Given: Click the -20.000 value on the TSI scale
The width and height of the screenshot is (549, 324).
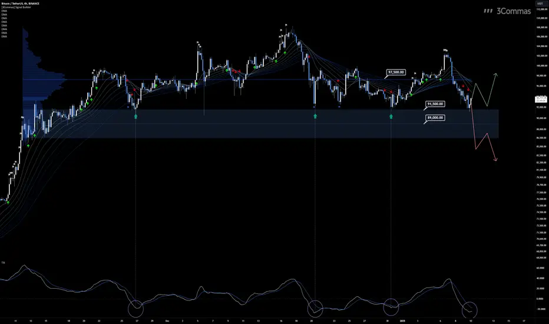Looking at the screenshot, I should pyautogui.click(x=541, y=309).
